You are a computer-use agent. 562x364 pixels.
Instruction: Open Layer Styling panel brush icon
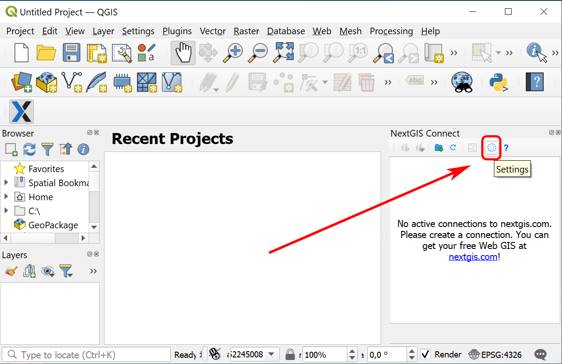(x=11, y=271)
